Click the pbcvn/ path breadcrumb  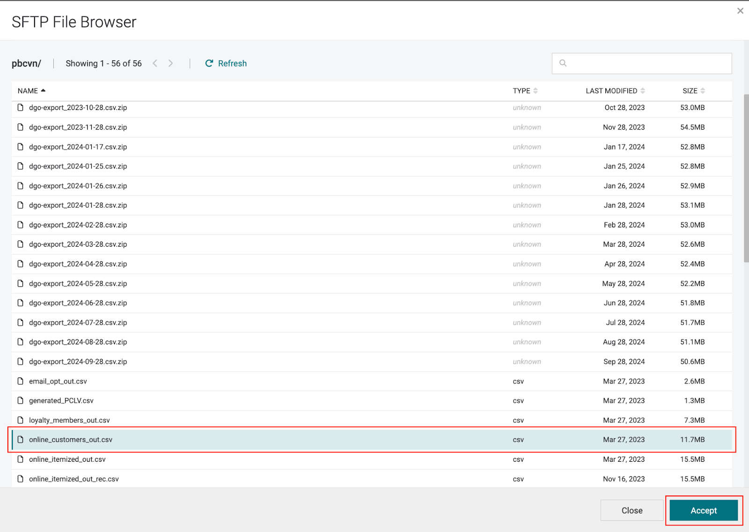pyautogui.click(x=26, y=63)
